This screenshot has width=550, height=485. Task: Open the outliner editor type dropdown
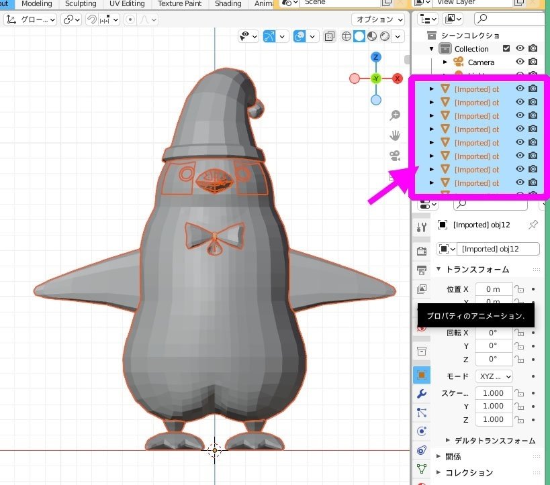coord(428,19)
